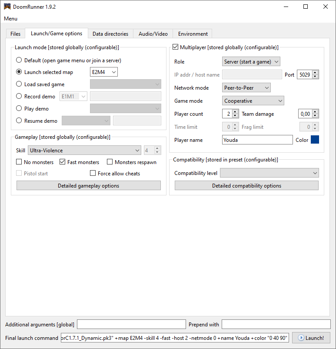Open the E2M4 map dropdown

[104, 72]
